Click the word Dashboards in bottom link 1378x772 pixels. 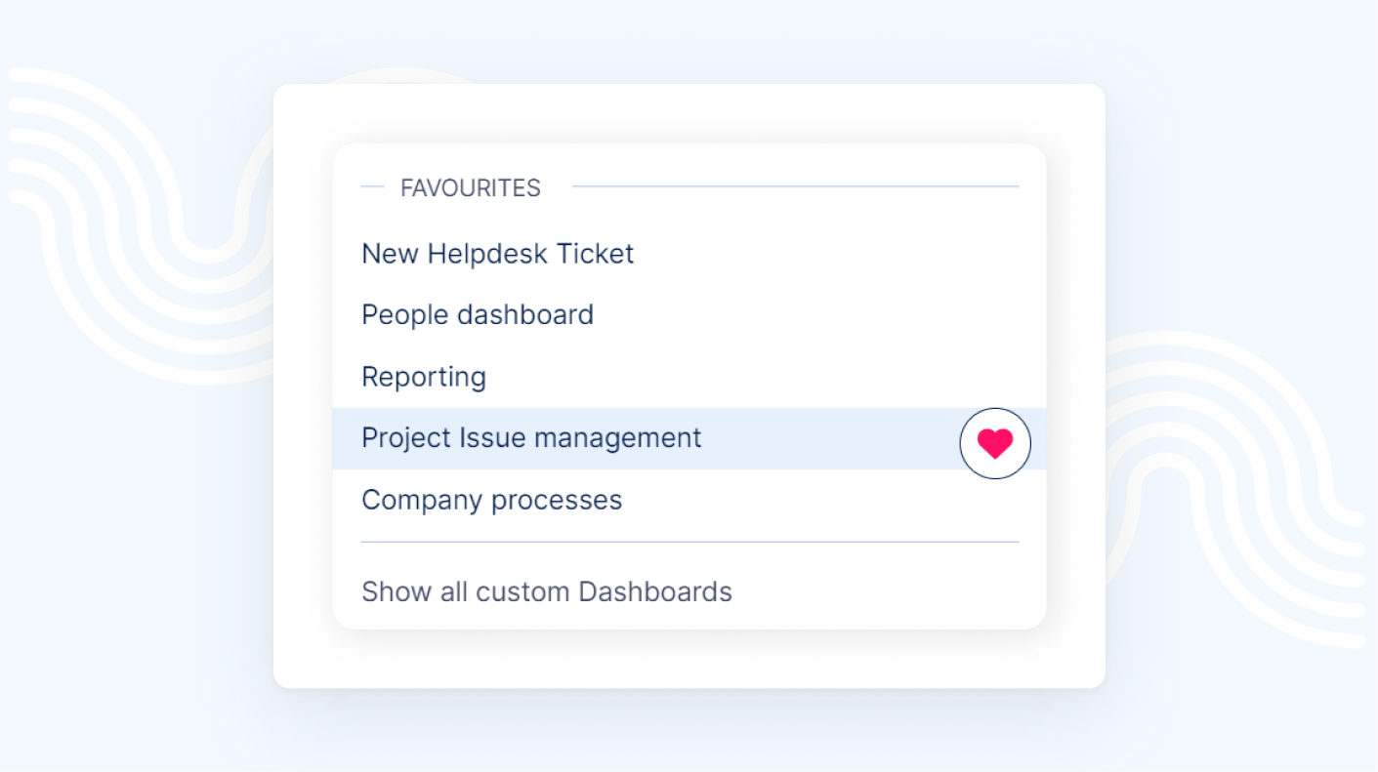point(655,591)
